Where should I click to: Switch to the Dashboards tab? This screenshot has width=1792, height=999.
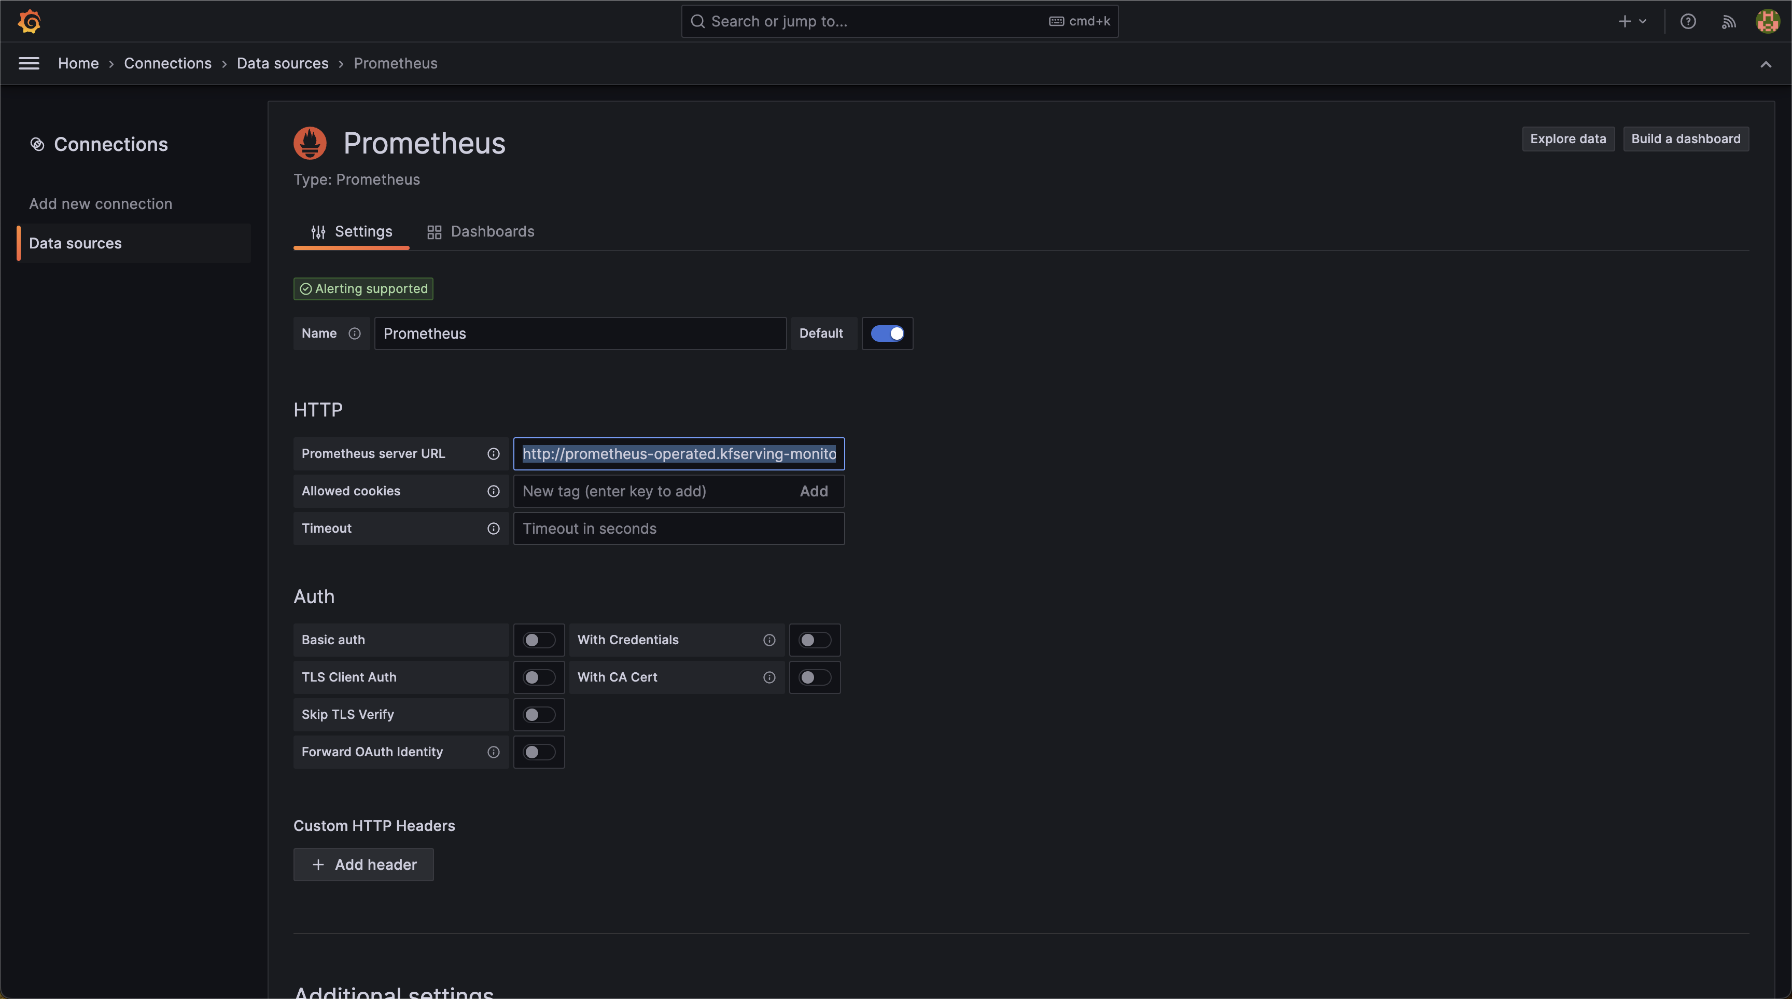pos(481,232)
